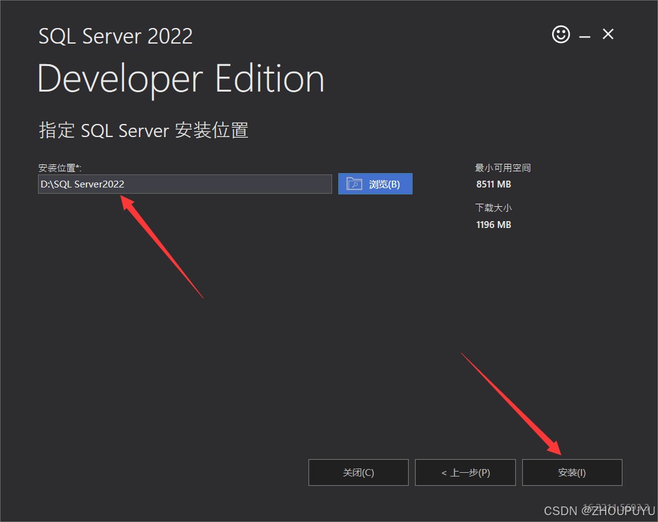
Task: Click the red arrow pointing at 安装 button
Action: [511, 404]
